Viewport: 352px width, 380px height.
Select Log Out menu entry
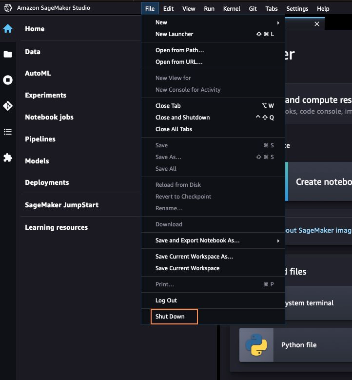coord(213,300)
